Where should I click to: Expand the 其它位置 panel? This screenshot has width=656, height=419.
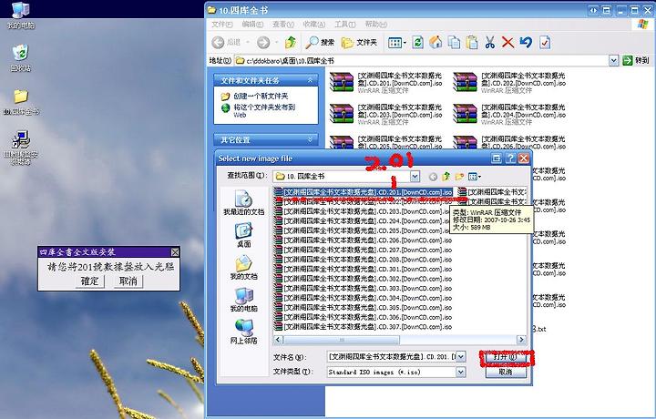tap(310, 139)
